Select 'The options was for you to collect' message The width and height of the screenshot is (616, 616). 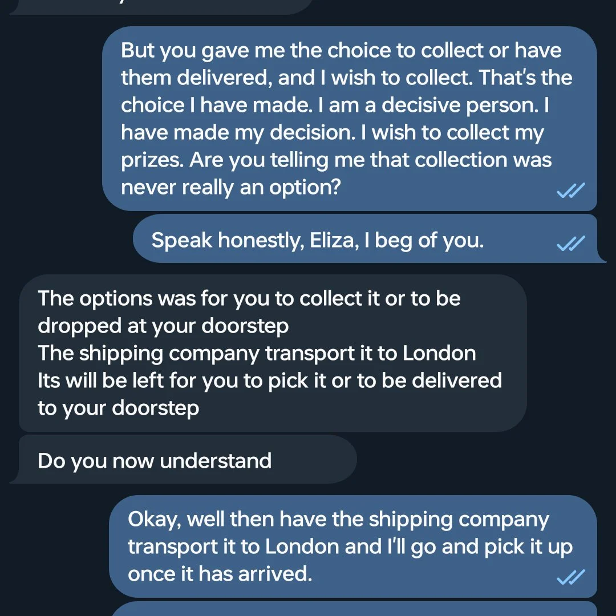pos(273,353)
